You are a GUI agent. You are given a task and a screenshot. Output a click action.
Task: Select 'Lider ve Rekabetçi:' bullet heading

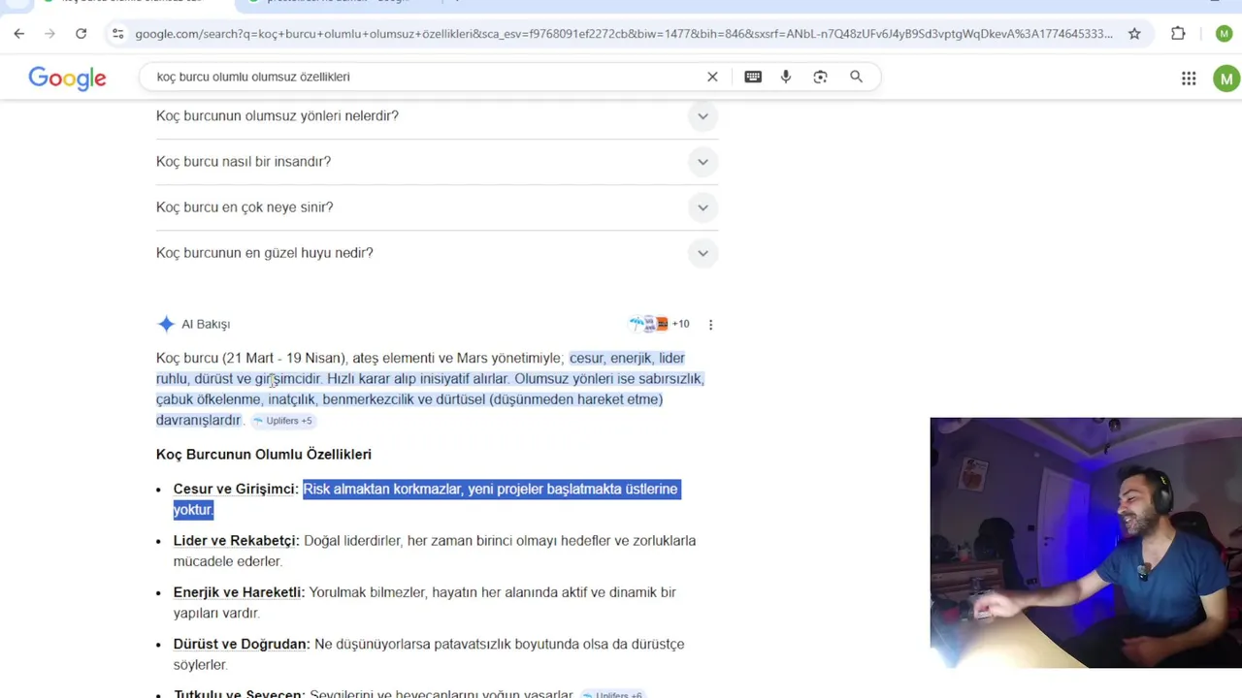(236, 541)
